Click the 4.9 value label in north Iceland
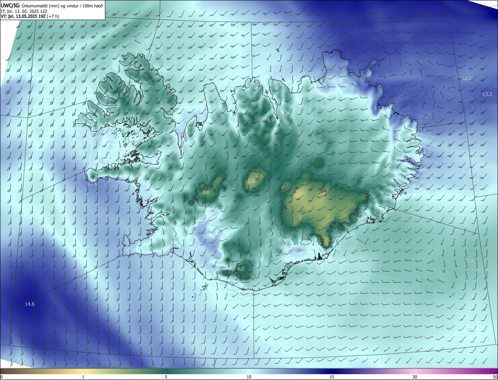Screen dimensions: 498x380 [x=271, y=121]
